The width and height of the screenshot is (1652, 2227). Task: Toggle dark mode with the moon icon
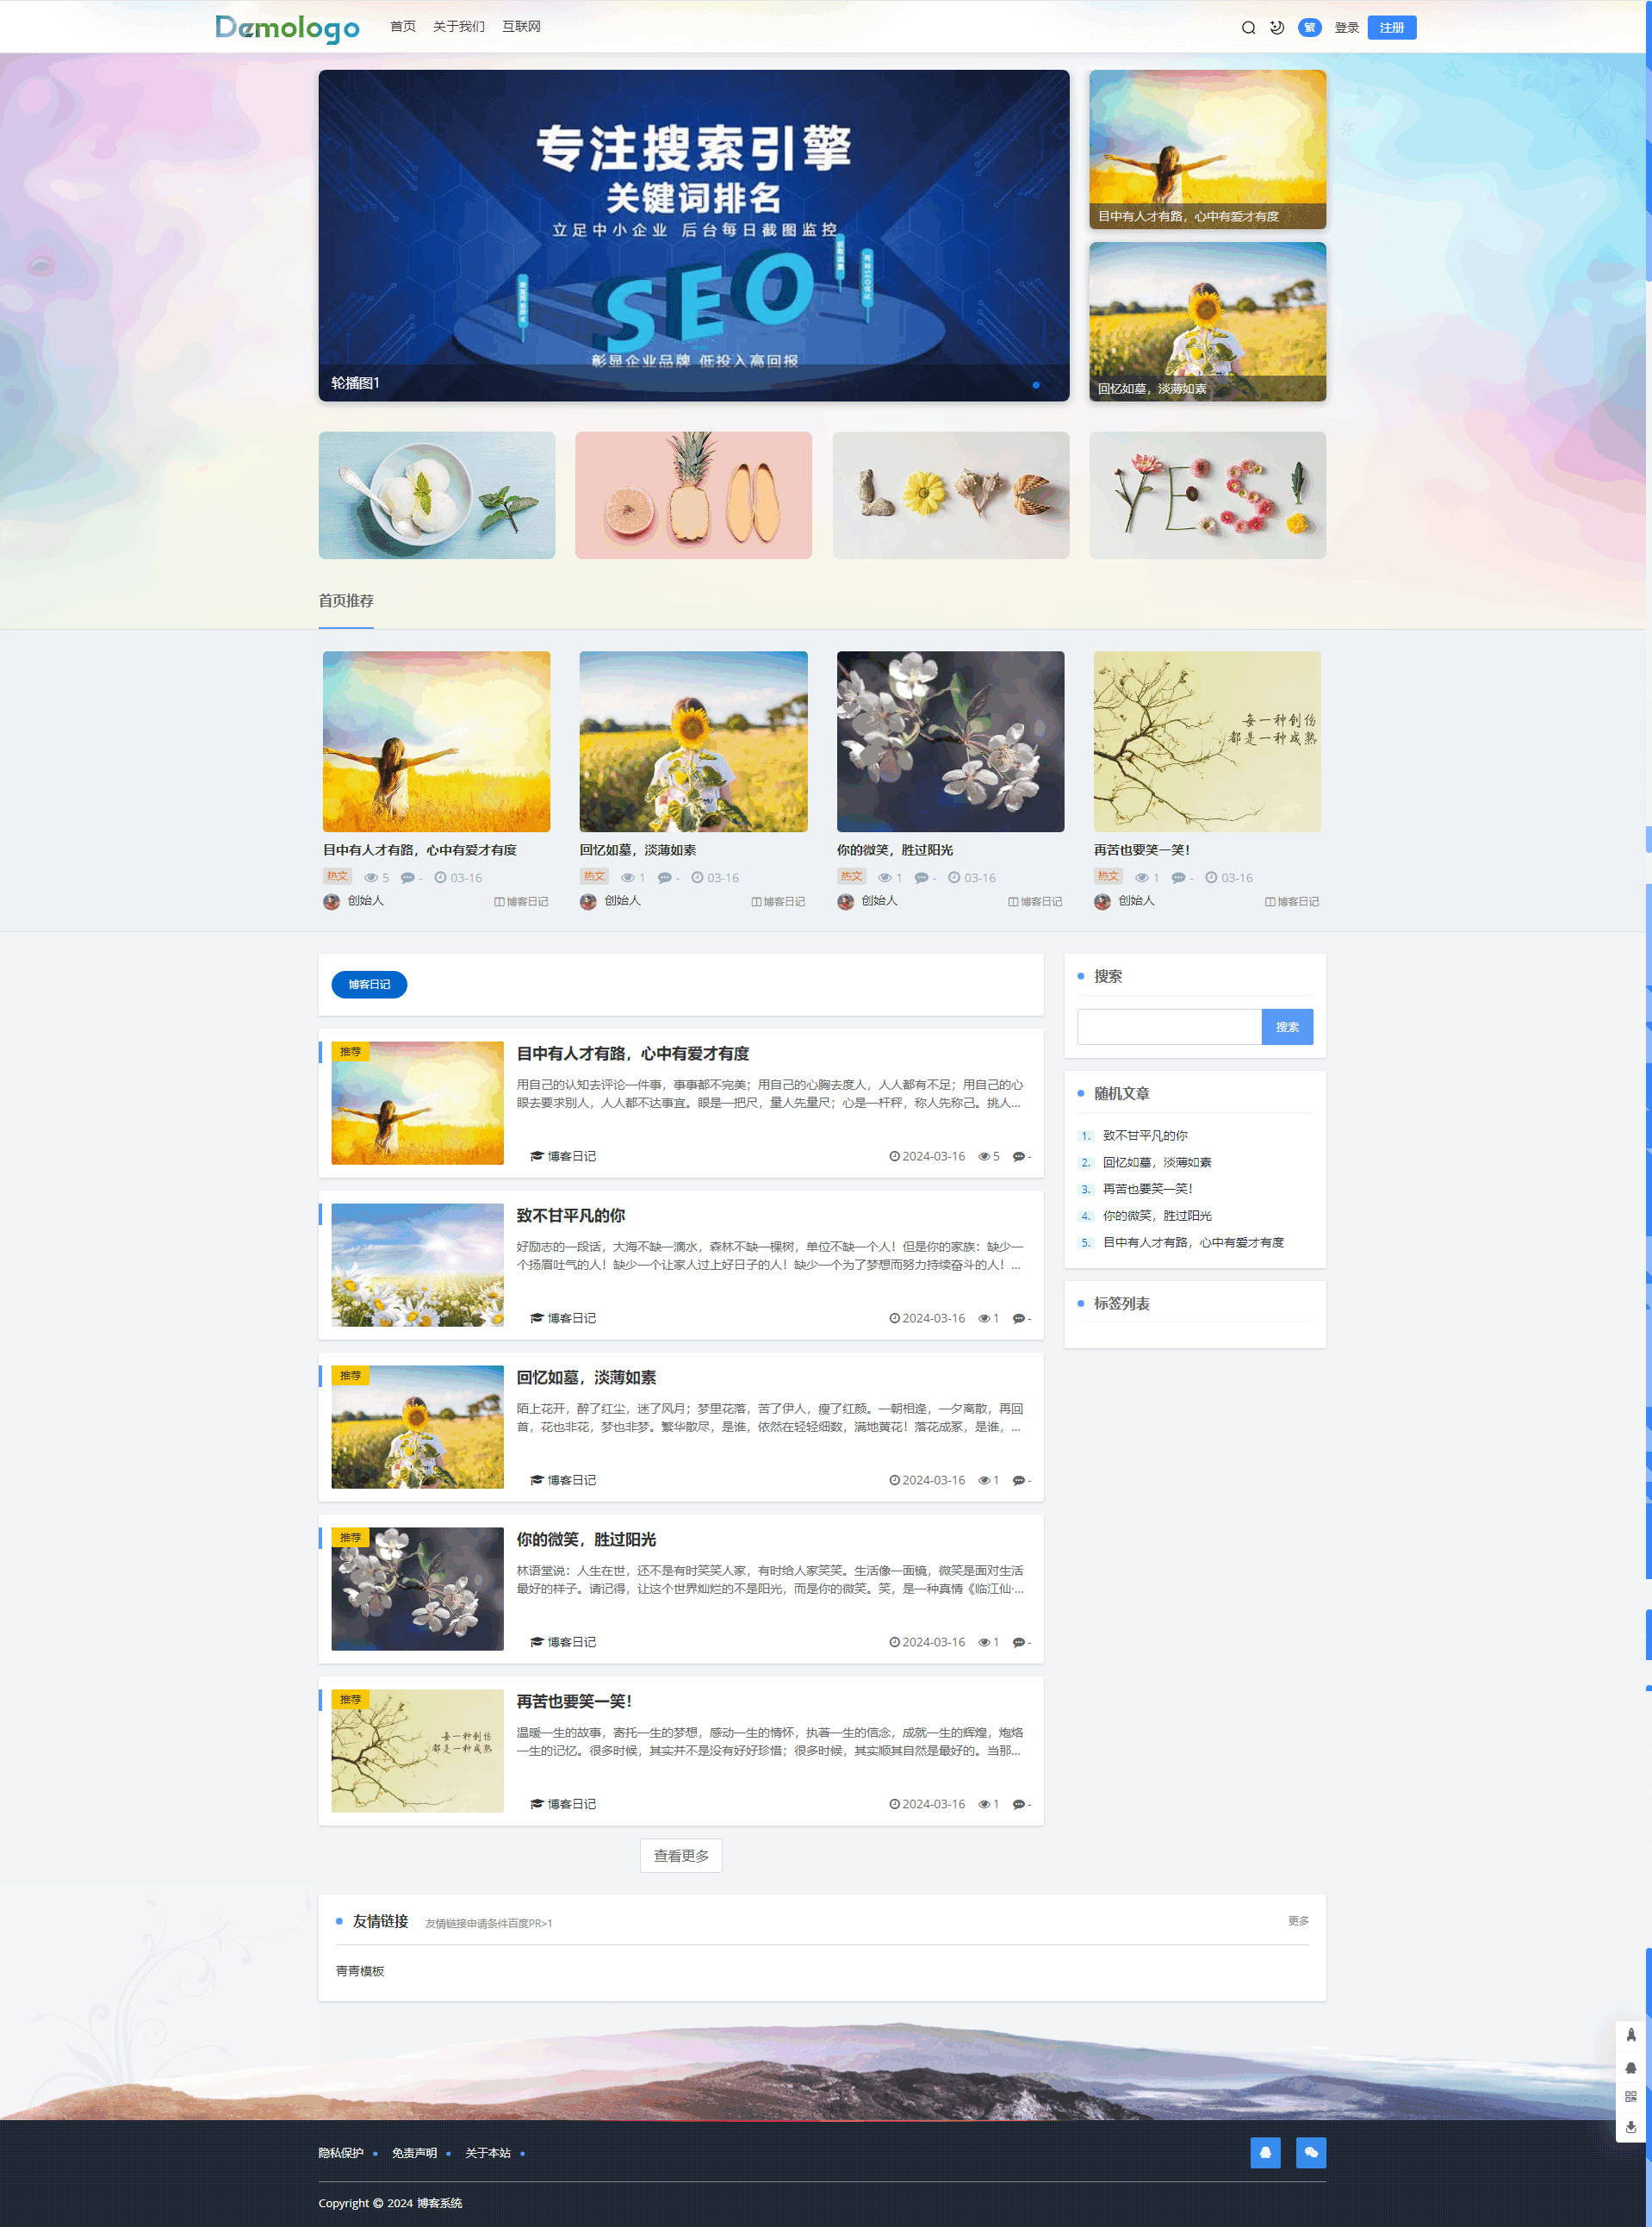coord(1277,28)
